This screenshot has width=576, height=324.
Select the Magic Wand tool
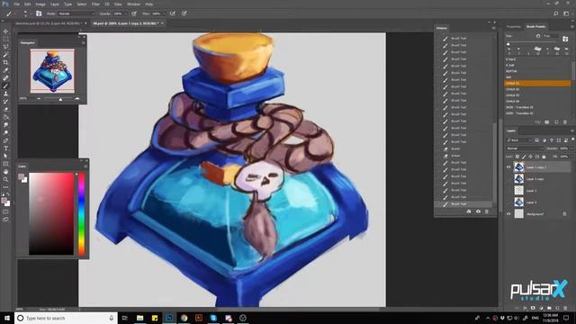(x=5, y=54)
